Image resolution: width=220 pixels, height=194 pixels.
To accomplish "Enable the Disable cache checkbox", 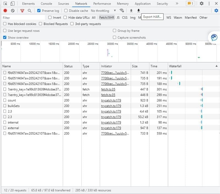I will [66, 10].
